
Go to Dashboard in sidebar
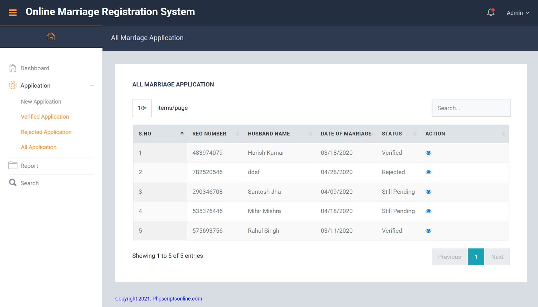pyautogui.click(x=35, y=68)
